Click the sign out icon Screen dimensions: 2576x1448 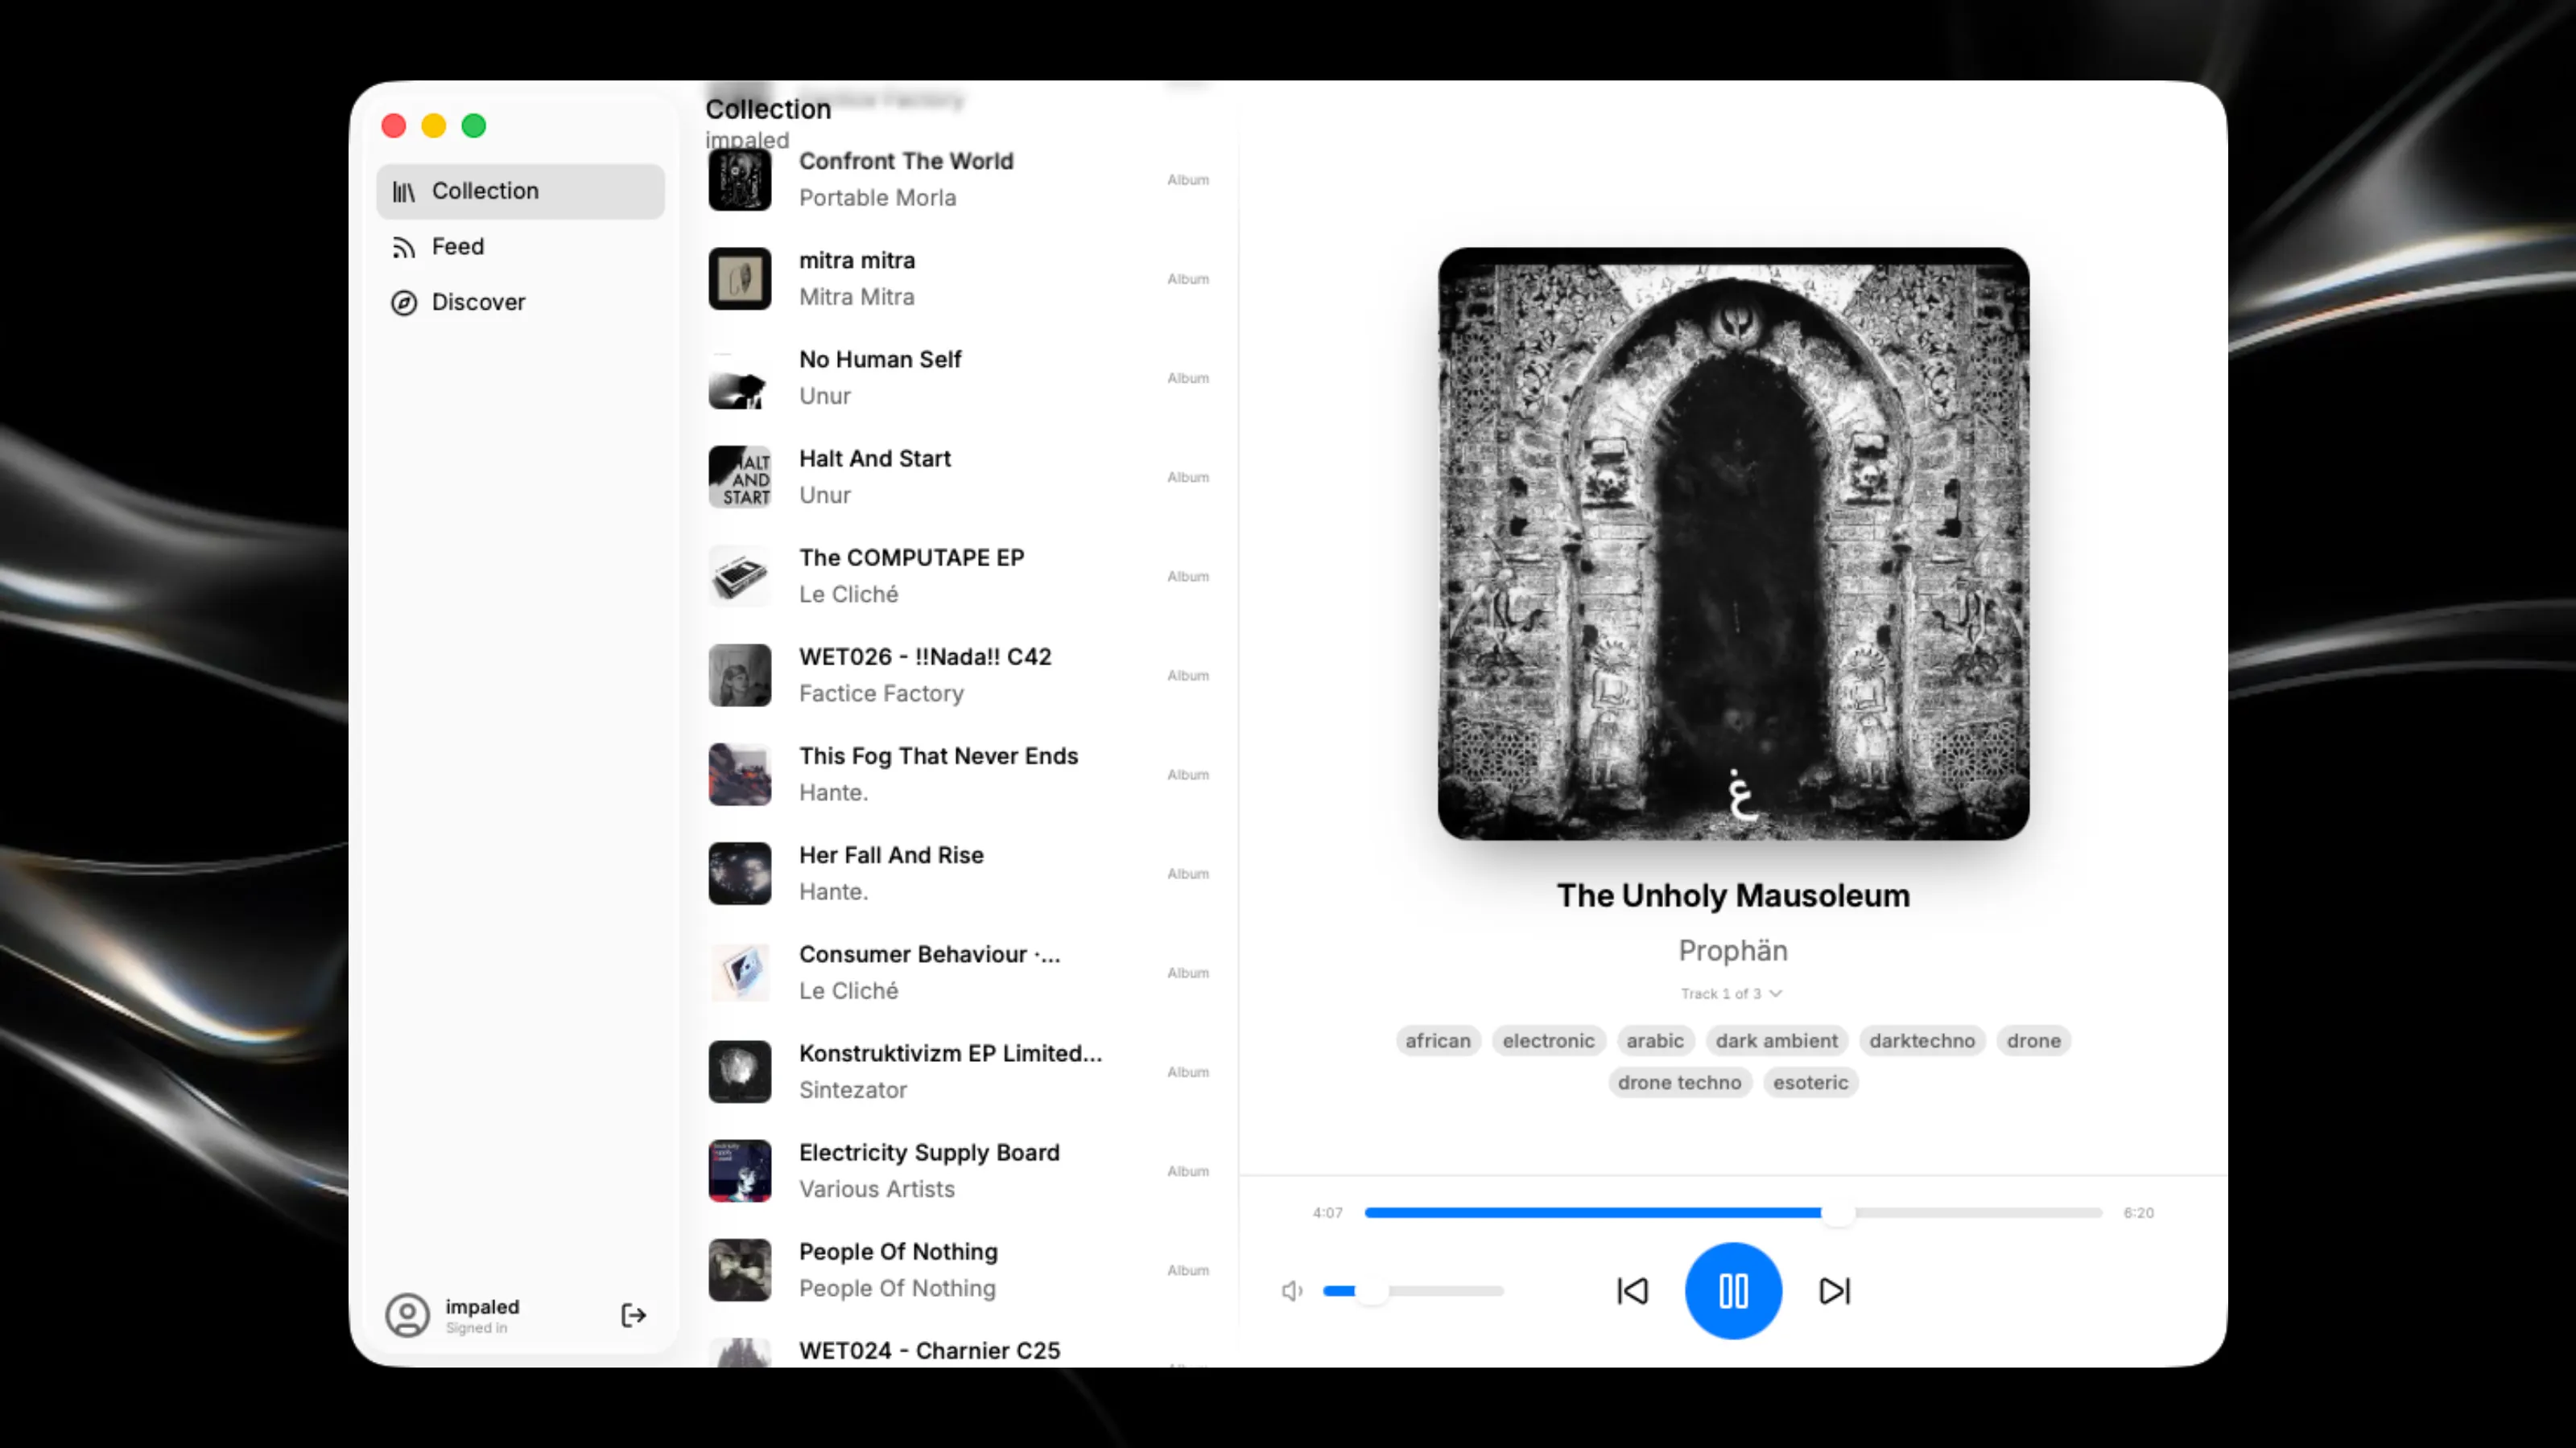tap(633, 1315)
